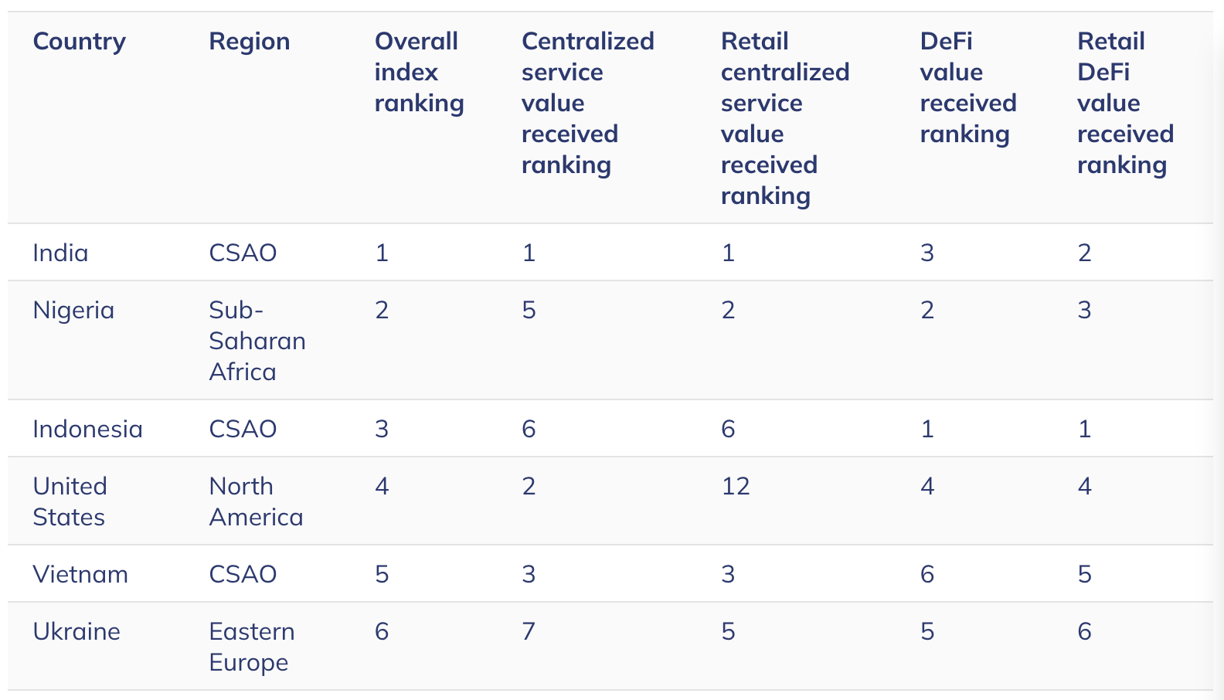Click the DeFi value received ranking header

pos(967,87)
